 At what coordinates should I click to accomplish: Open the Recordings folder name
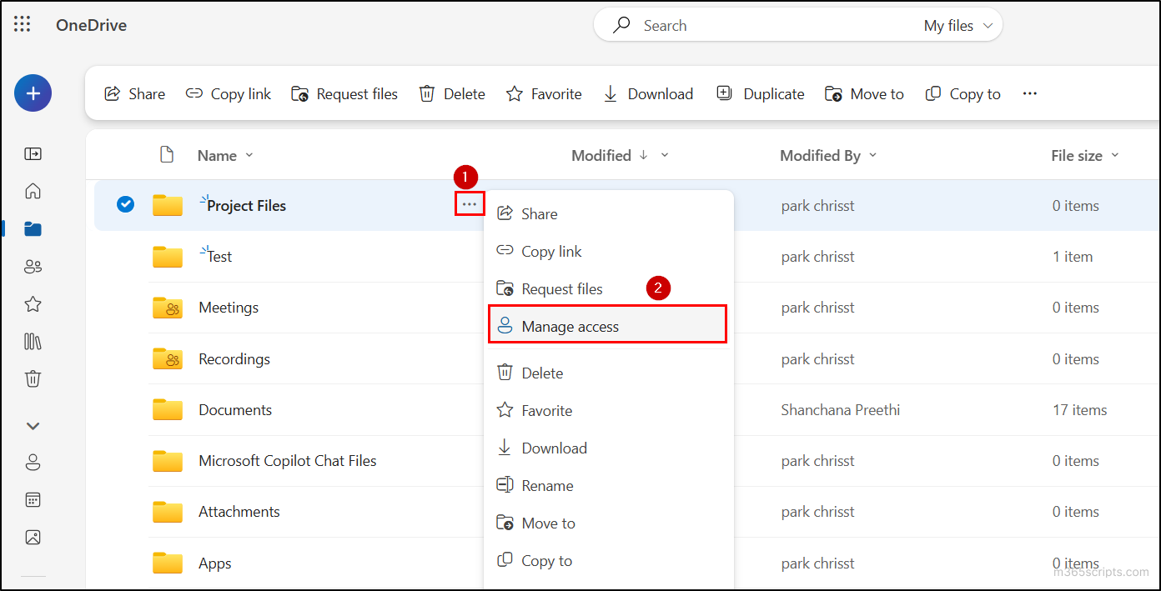point(234,359)
